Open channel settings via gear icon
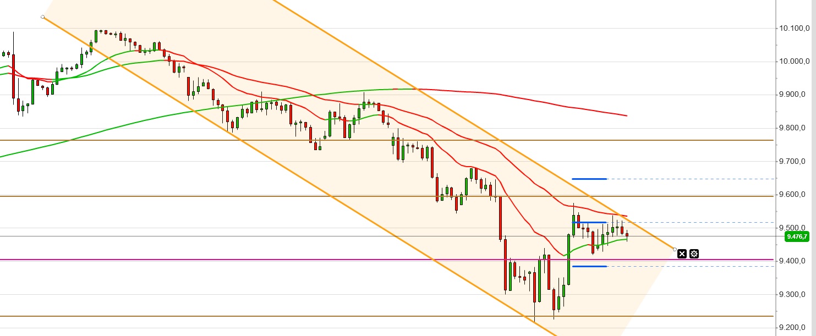 694,254
